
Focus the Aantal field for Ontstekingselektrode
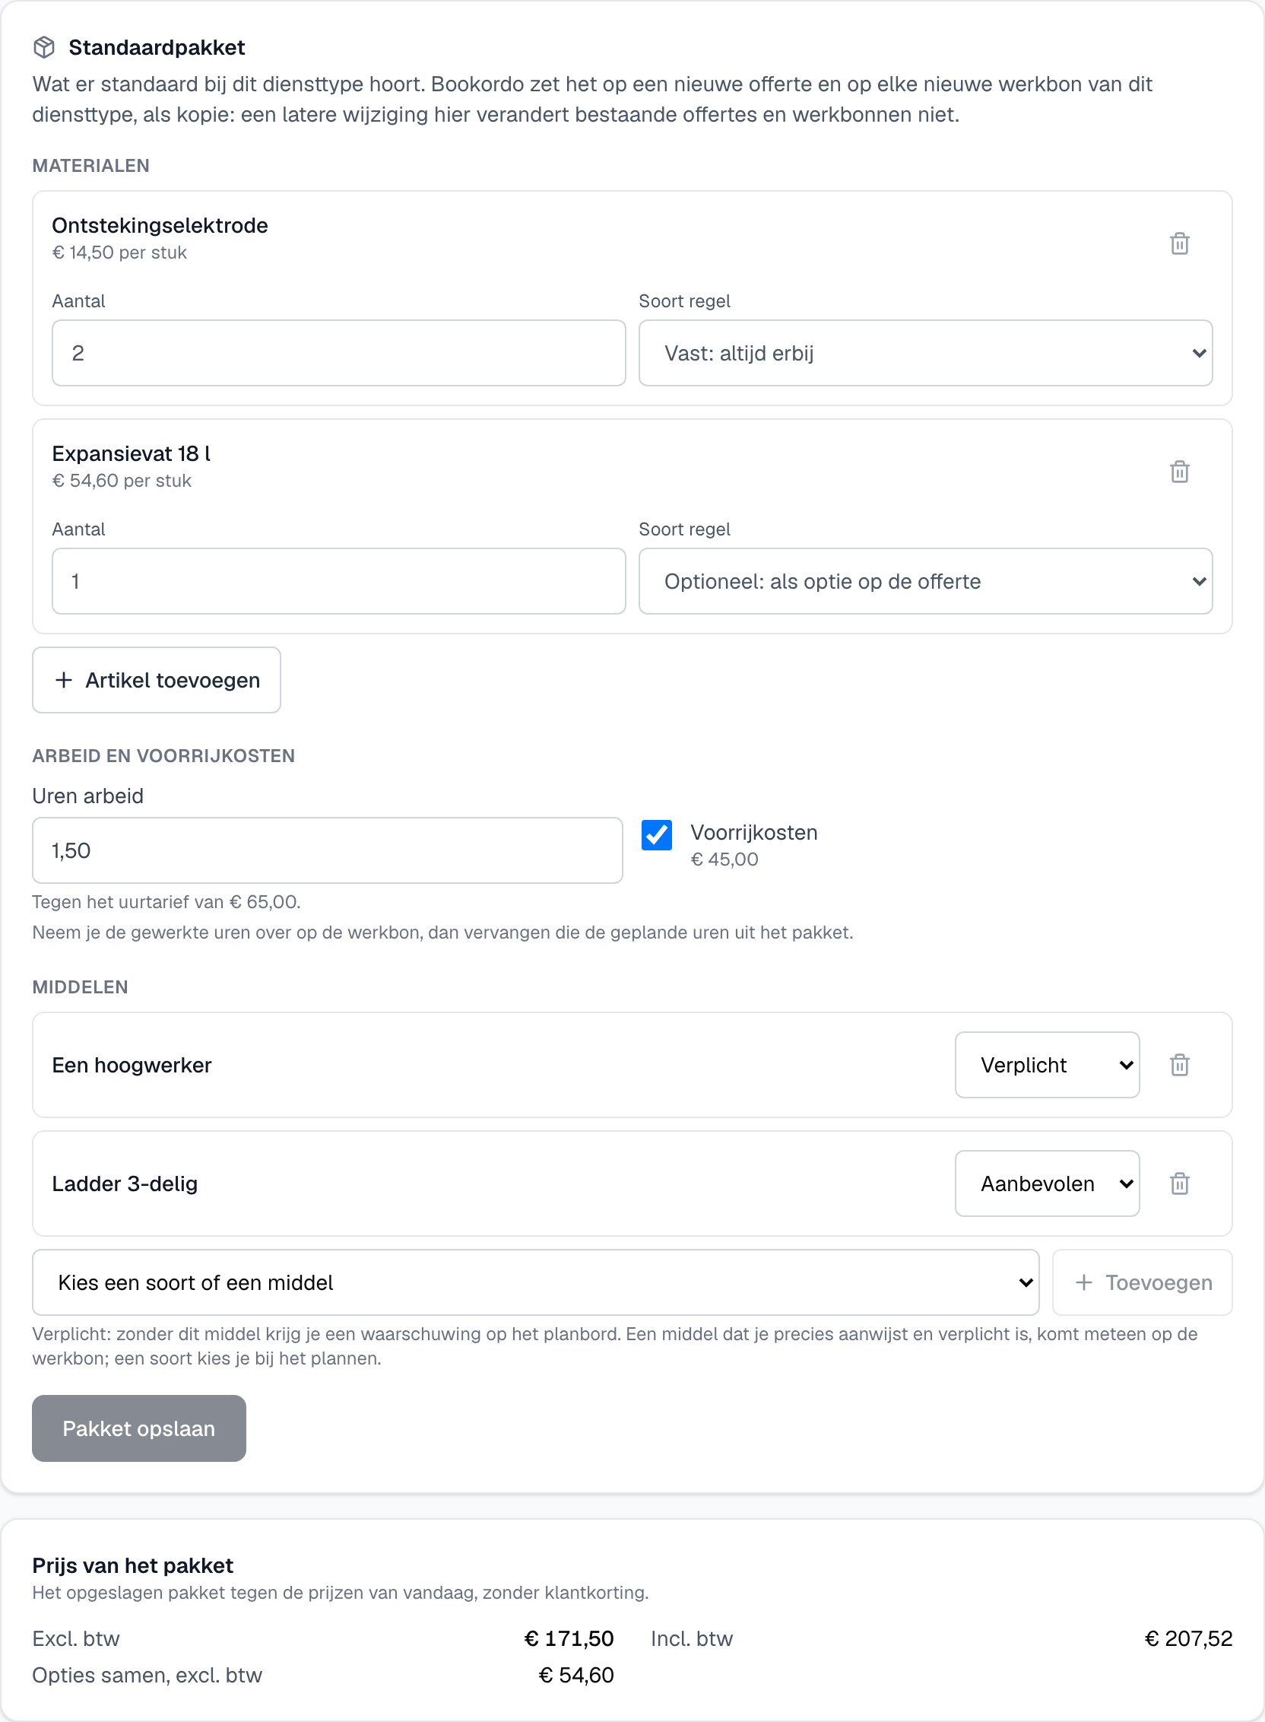pyautogui.click(x=338, y=353)
